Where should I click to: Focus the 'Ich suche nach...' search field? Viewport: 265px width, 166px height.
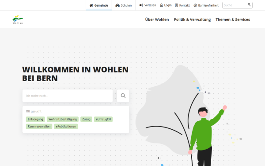coord(68,96)
